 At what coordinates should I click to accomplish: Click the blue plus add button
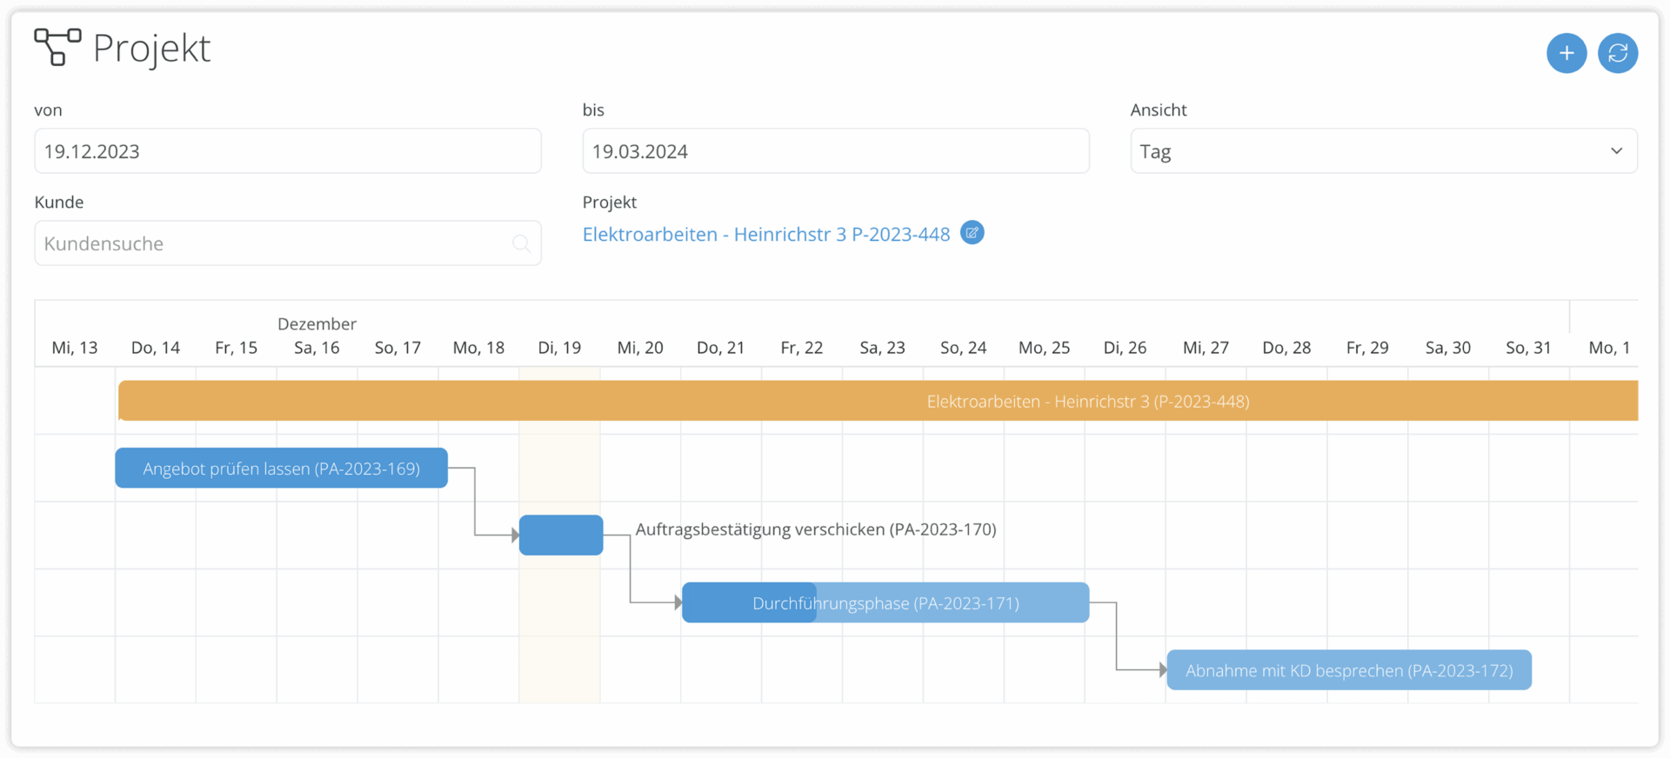1566,53
